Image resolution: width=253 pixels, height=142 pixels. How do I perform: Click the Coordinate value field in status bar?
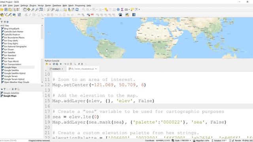pyautogui.click(x=163, y=140)
